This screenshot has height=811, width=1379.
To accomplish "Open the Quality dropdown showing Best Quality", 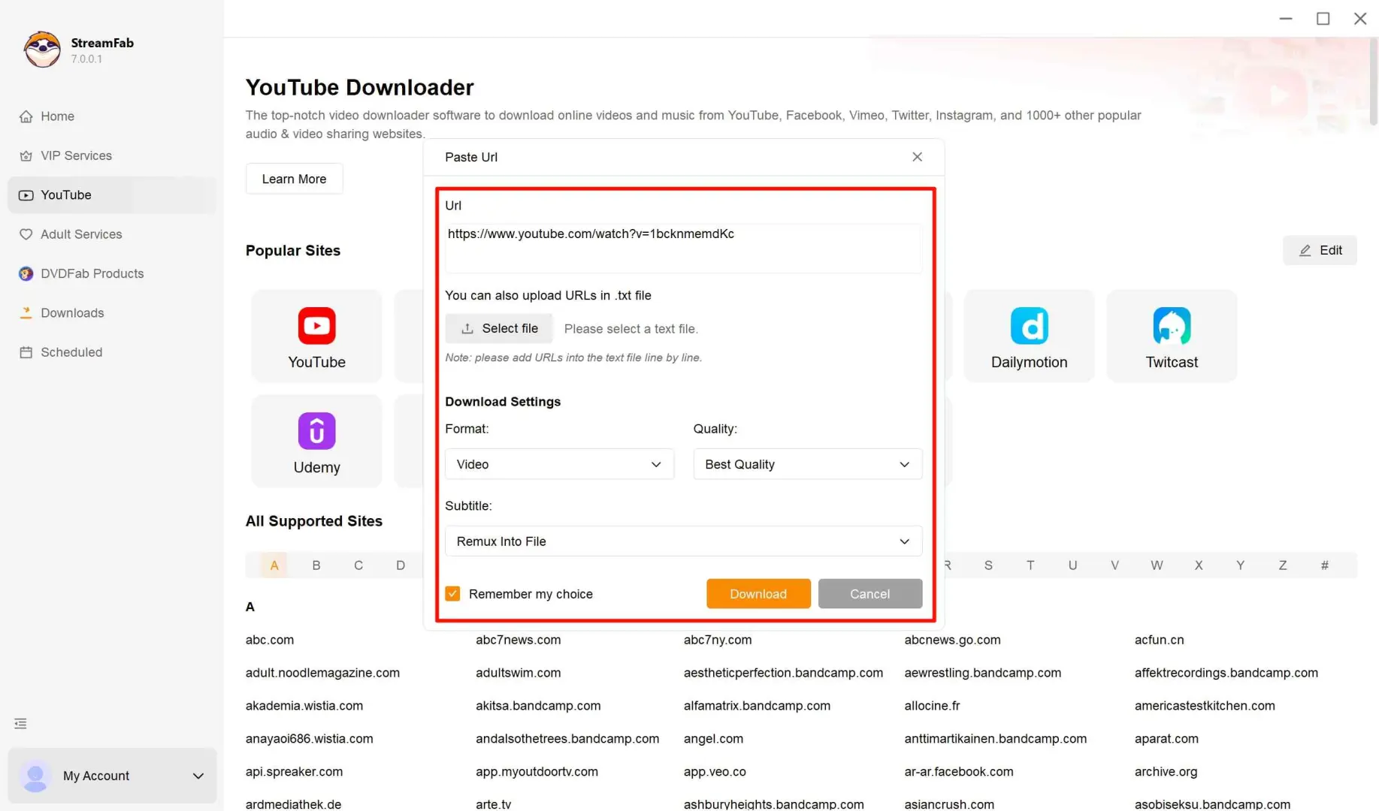I will 807,464.
